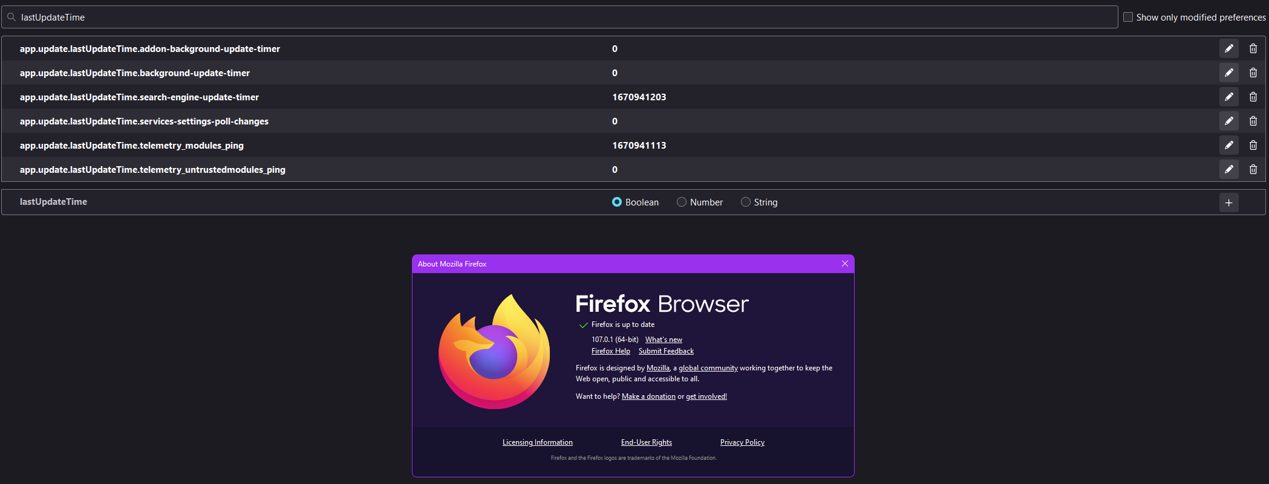
Task: Click the Firefox logo in About dialog
Action: tap(494, 352)
